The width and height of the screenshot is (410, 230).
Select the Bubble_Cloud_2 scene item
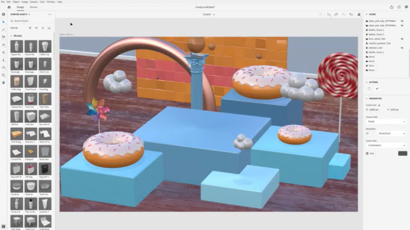376,30
